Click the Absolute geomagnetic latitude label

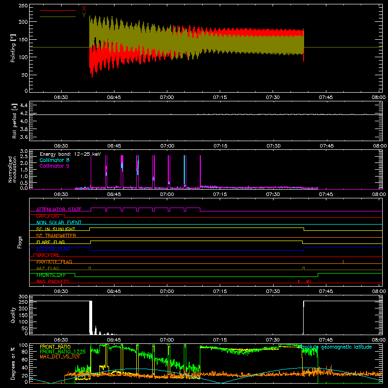click(335, 347)
